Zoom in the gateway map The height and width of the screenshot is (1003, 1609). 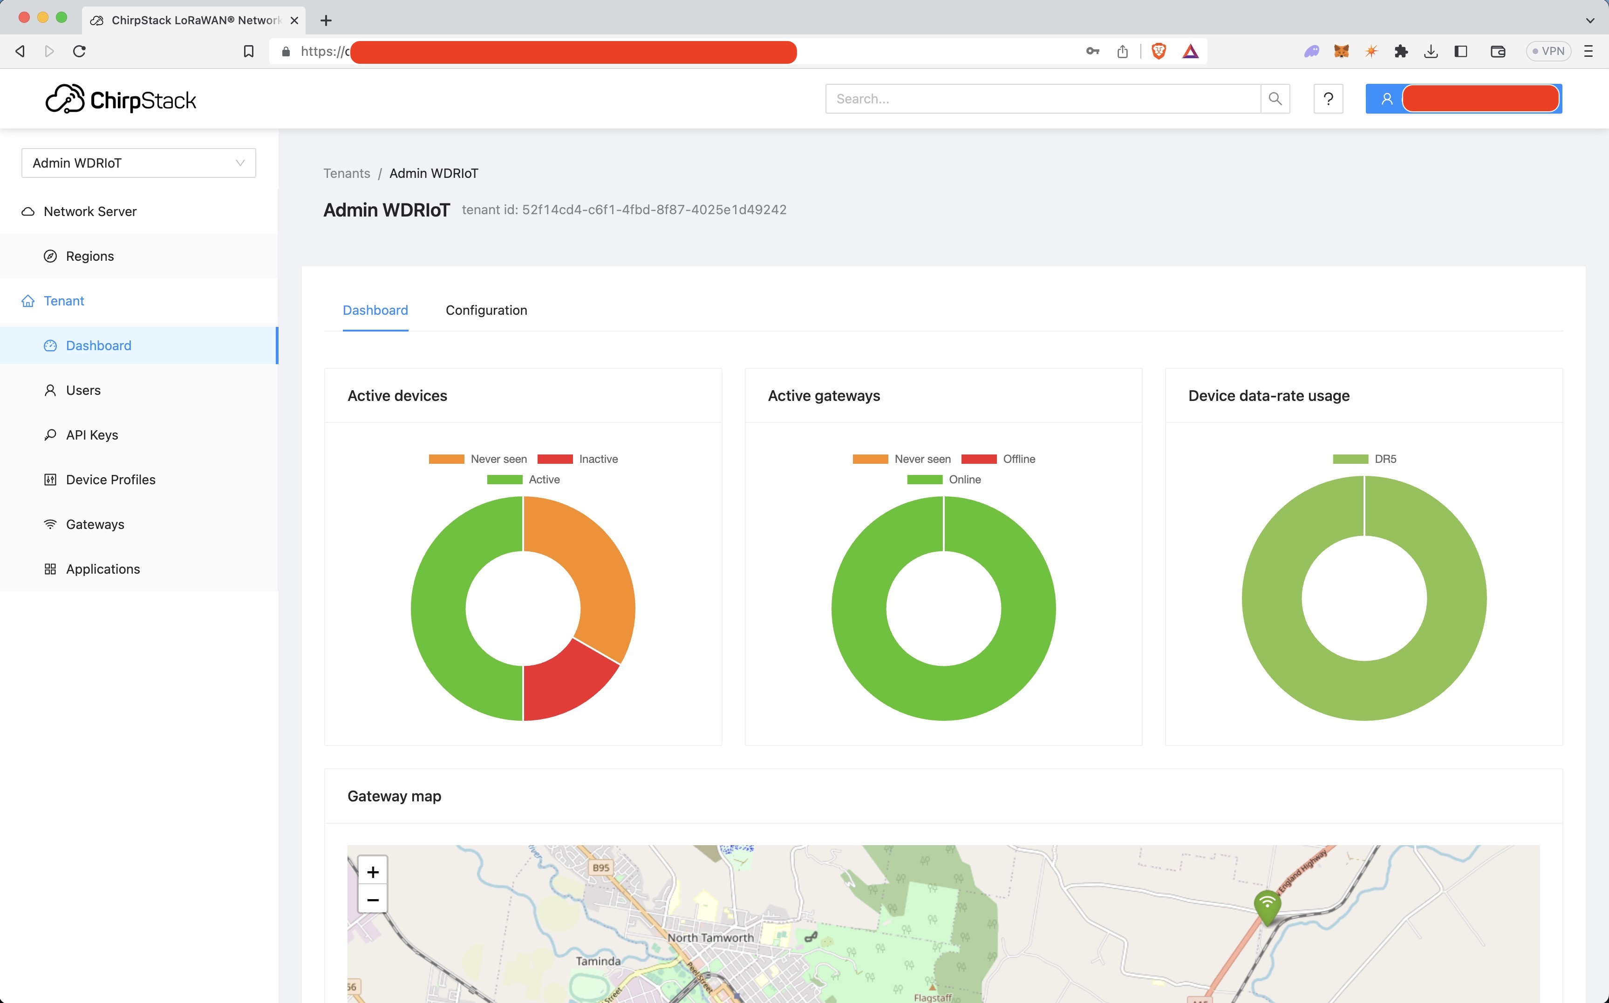[373, 872]
